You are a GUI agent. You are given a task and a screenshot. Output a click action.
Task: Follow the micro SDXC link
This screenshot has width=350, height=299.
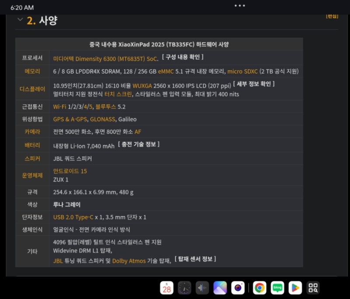tap(242, 72)
